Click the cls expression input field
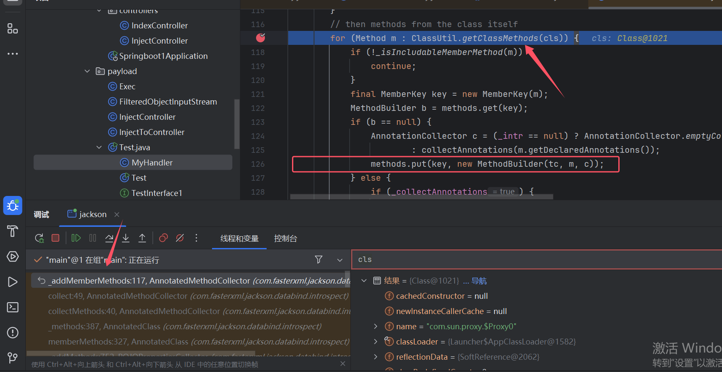722x372 pixels. click(537, 259)
